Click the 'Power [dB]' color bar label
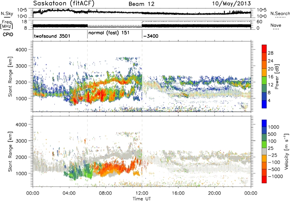 (x=277, y=77)
